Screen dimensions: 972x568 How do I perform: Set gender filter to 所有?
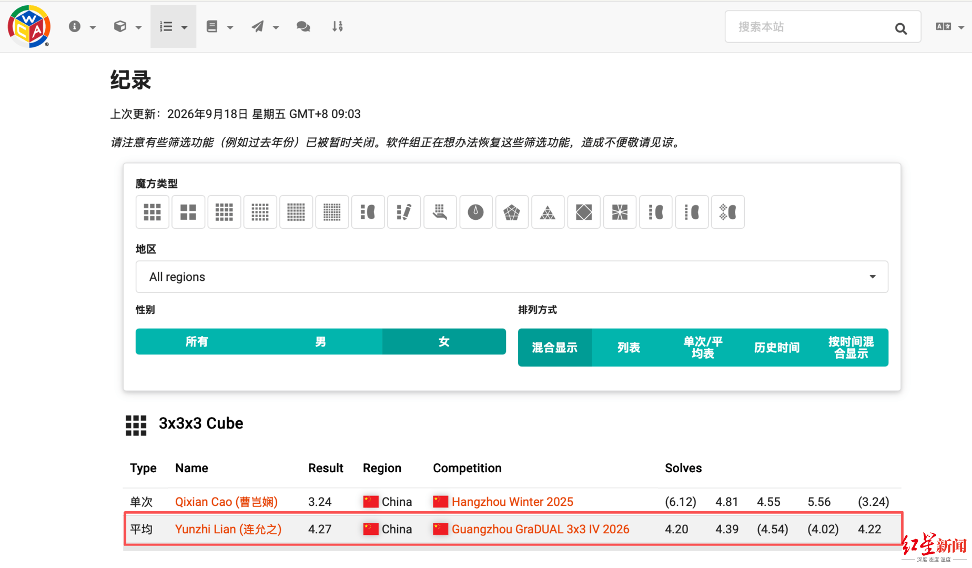[197, 342]
